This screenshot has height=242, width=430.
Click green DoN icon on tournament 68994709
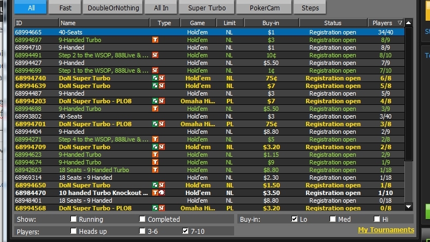[155, 147]
